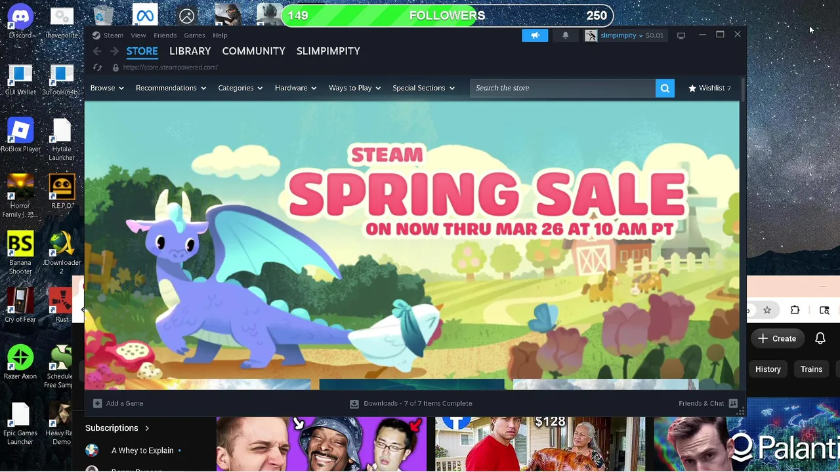Open the Help menu
This screenshot has height=472, width=840.
coord(220,35)
